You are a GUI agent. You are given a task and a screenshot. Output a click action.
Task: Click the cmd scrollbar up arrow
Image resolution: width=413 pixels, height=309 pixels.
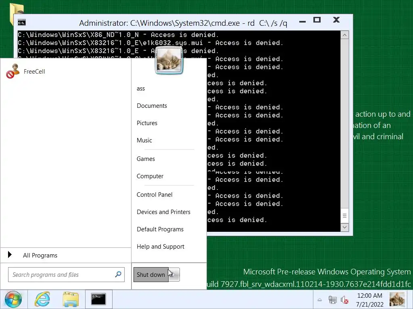pyautogui.click(x=344, y=35)
